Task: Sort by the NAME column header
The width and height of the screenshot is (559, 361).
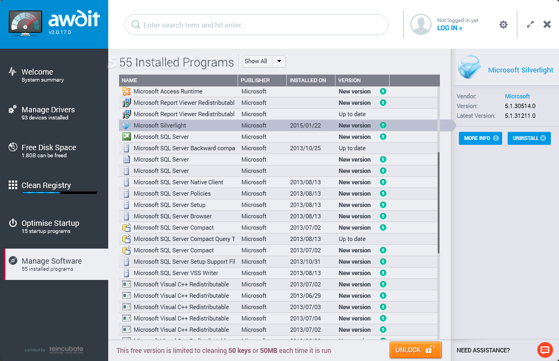Action: click(x=178, y=81)
